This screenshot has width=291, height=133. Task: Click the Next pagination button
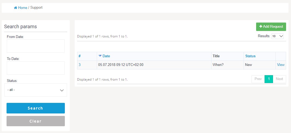pos(279,79)
